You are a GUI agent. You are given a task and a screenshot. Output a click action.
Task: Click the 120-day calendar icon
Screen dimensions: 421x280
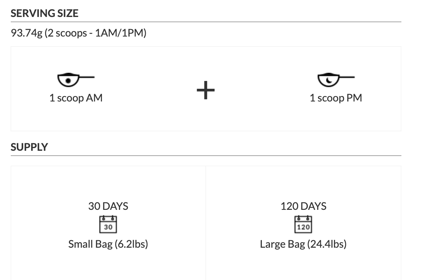click(303, 224)
